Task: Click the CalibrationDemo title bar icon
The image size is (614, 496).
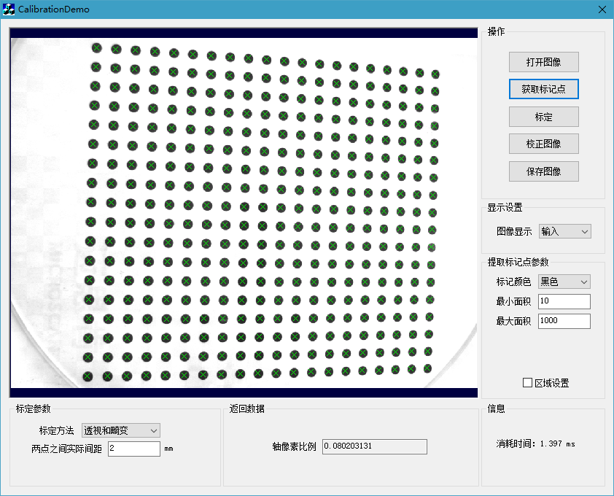Action: point(9,9)
